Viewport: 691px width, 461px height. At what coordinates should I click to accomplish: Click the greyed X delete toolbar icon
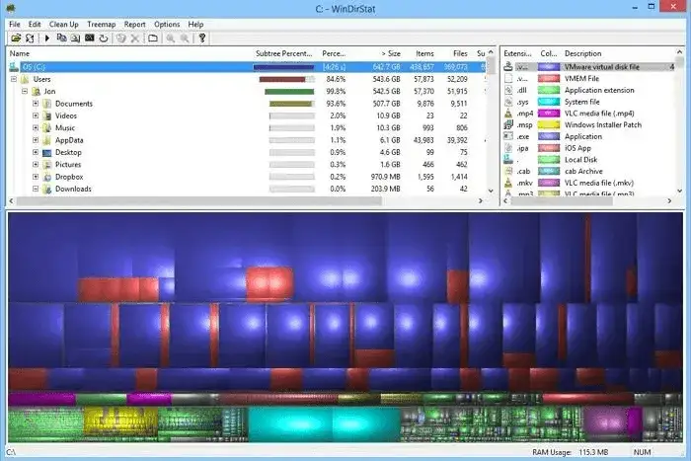click(135, 38)
